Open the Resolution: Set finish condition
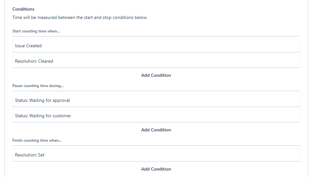Image resolution: width=316 pixels, height=177 pixels. pos(156,155)
